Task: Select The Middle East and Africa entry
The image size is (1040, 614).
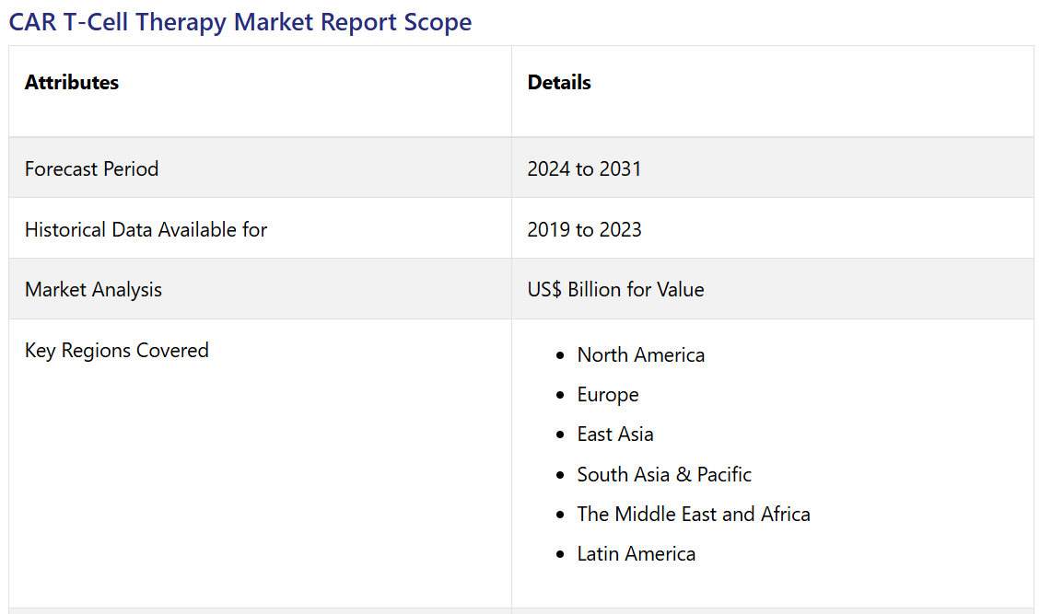Action: click(x=694, y=514)
